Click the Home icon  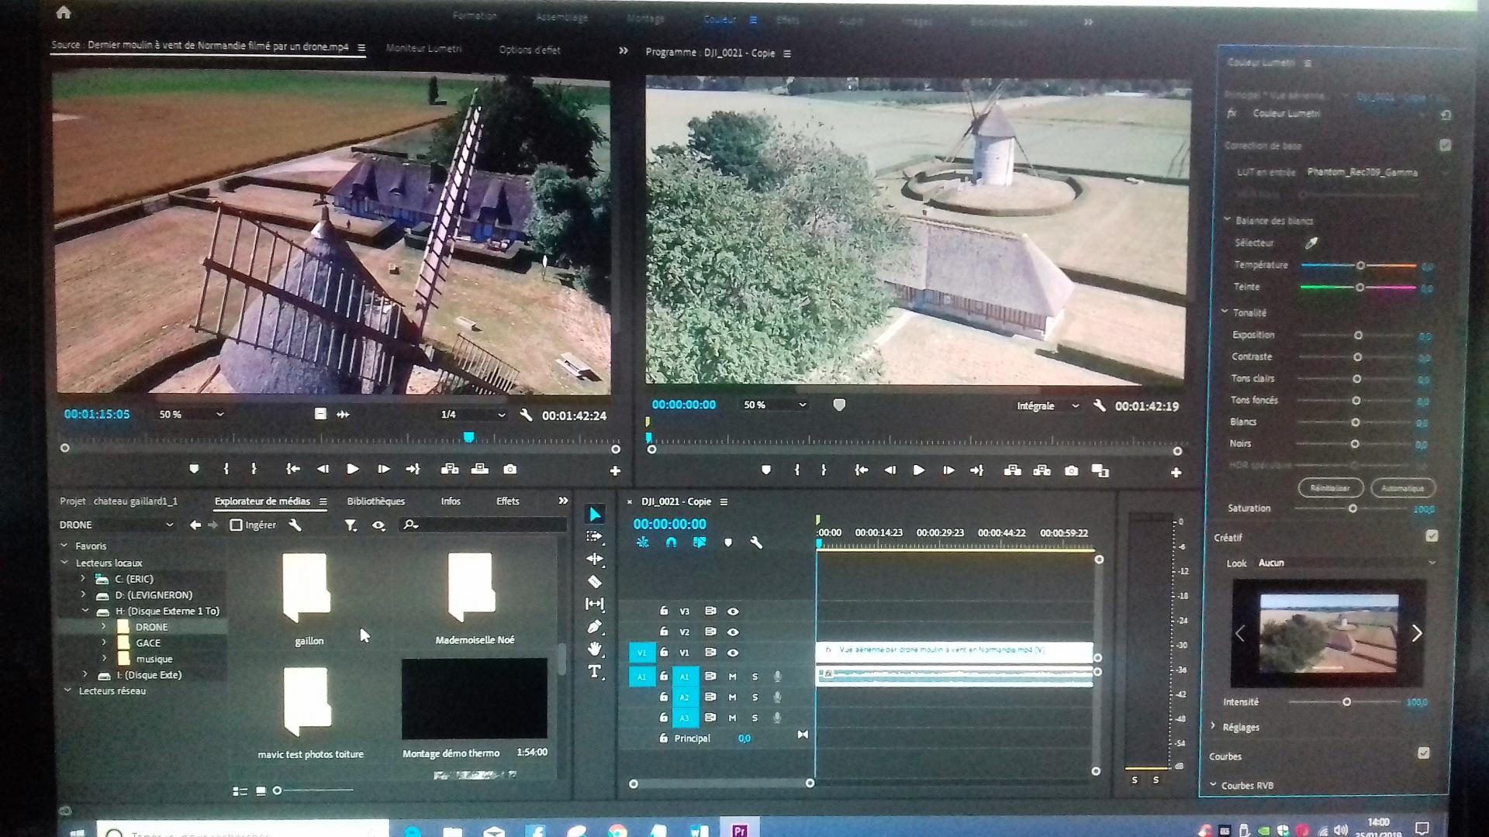[64, 12]
